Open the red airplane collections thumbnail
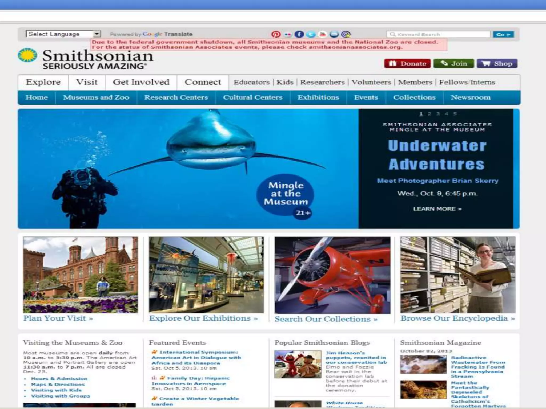Viewport: 546px width, 409px height. [x=332, y=275]
